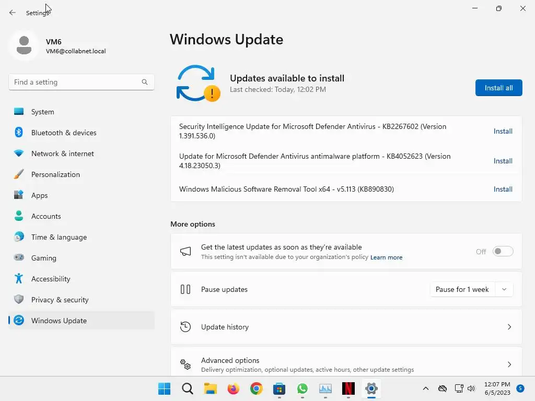Go back with the Settings back arrow
This screenshot has width=535, height=401.
click(x=13, y=13)
